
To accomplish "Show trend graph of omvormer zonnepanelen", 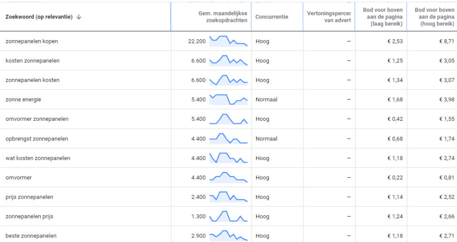I will [x=228, y=119].
